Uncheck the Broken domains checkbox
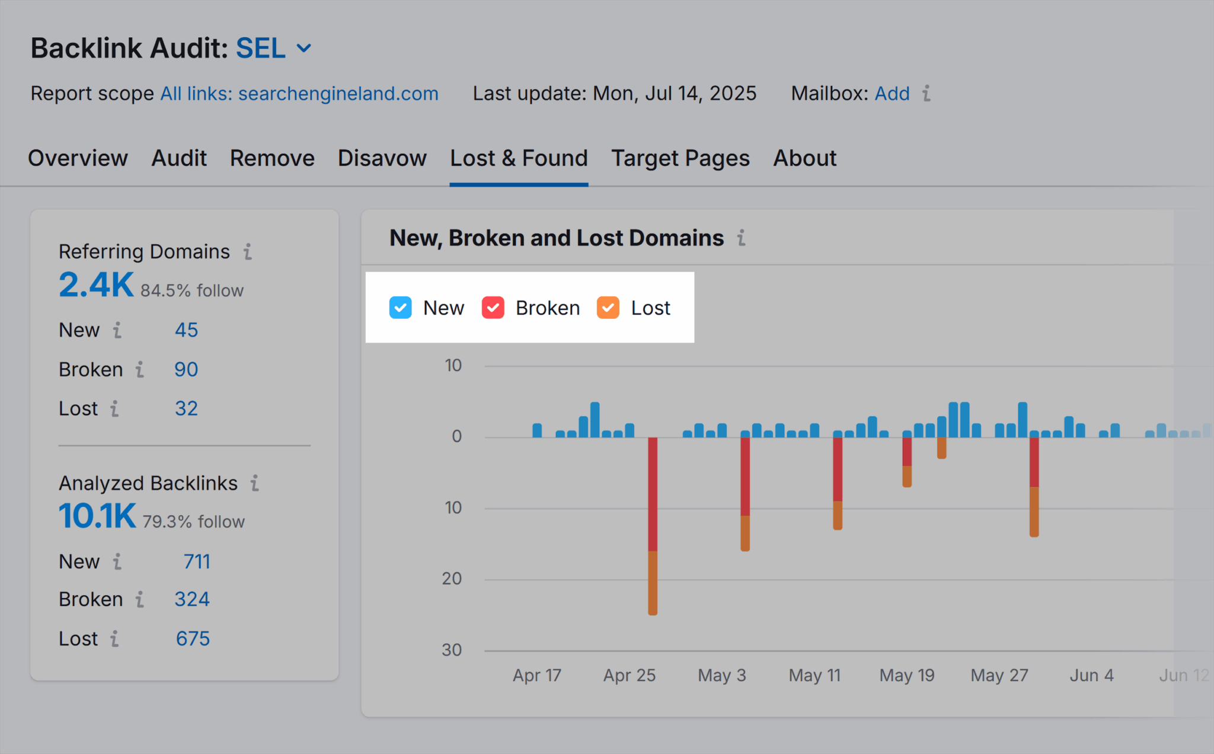The height and width of the screenshot is (754, 1214). click(493, 308)
